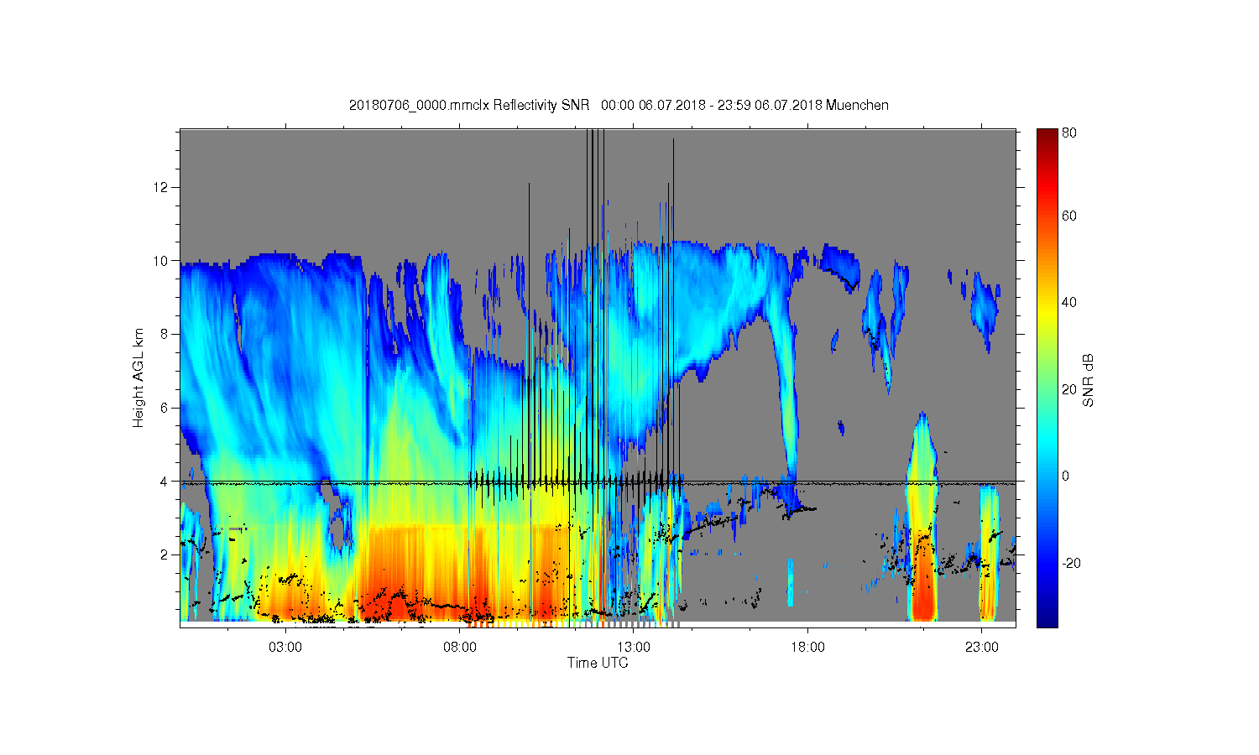Click the narrow precipitation column near 23:00
The height and width of the screenshot is (755, 1259).
pos(989,554)
